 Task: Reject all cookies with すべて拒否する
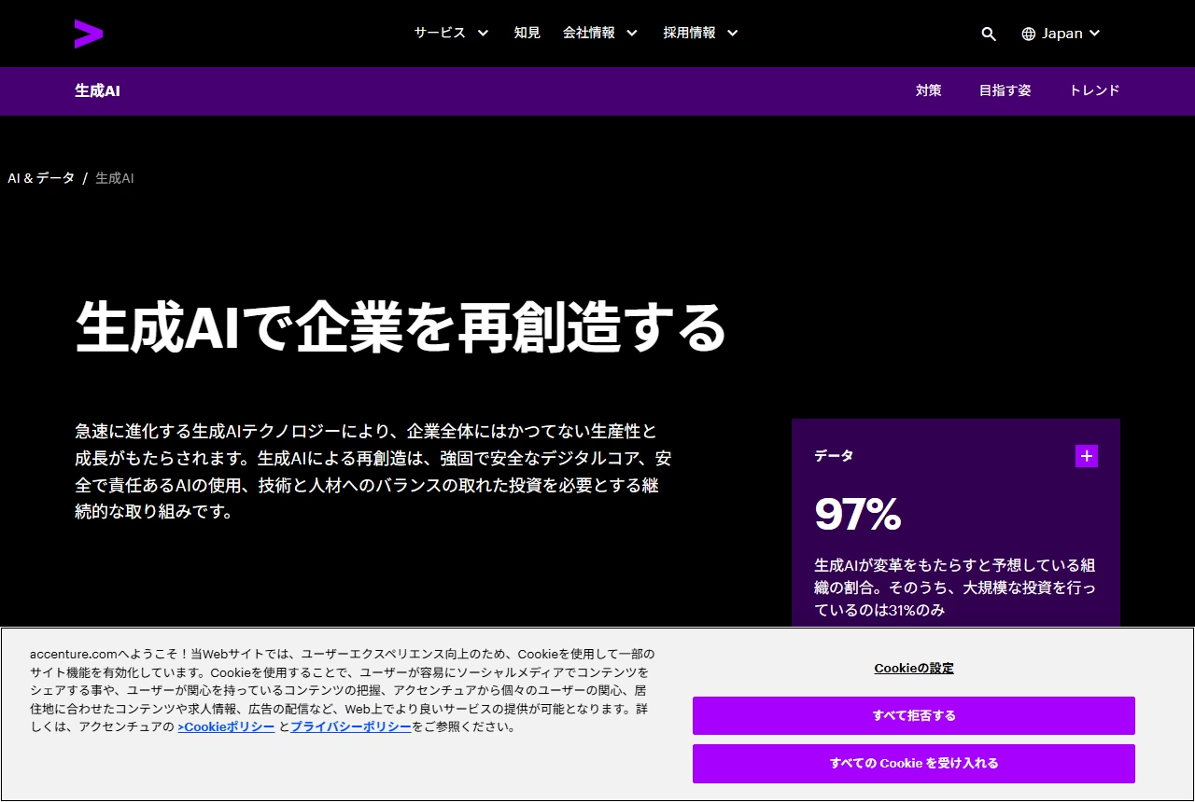click(914, 716)
